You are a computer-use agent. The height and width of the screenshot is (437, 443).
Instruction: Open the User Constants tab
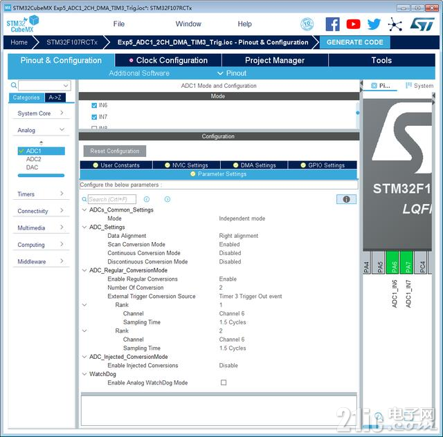[116, 165]
